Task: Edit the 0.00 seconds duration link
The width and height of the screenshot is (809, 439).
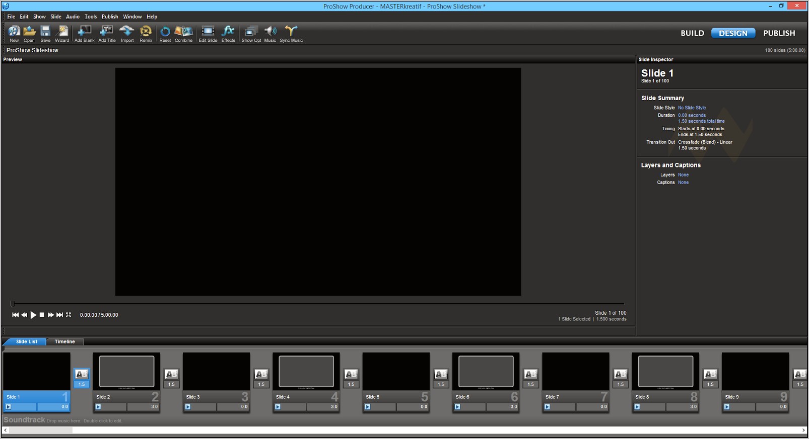Action: click(x=692, y=115)
